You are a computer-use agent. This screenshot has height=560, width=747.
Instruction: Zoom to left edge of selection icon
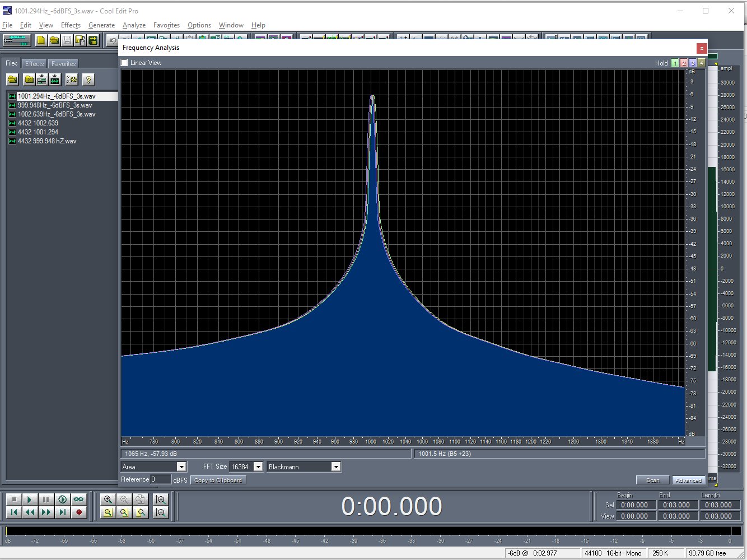click(x=124, y=512)
